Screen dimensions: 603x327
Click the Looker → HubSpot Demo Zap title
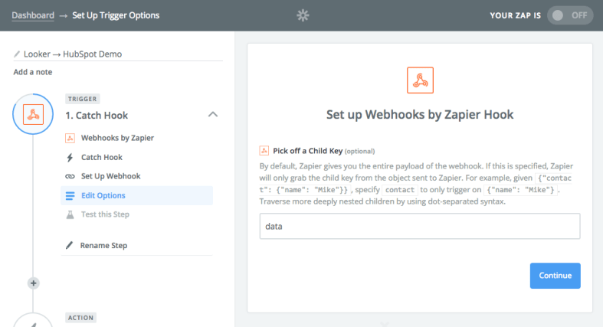click(x=73, y=54)
